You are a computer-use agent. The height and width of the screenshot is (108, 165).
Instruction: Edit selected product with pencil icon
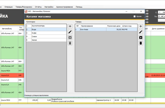tap(141, 32)
